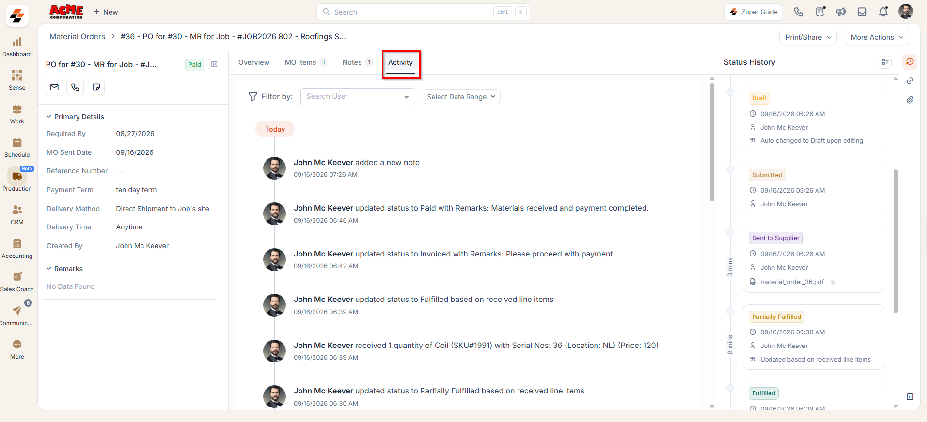927x422 pixels.
Task: Click the global Search field
Action: click(x=423, y=12)
